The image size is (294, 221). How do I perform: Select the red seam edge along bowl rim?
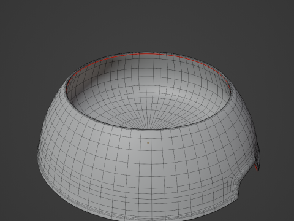[149, 54]
